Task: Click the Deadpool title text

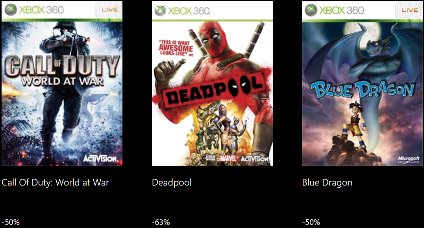Action: [x=172, y=183]
